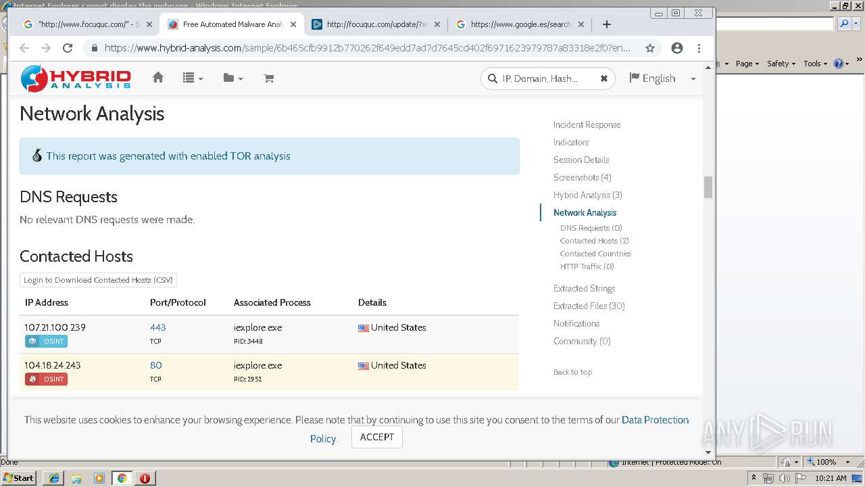Close the Free Automated Malware Analysis tab
The height and width of the screenshot is (487, 865).
[293, 24]
